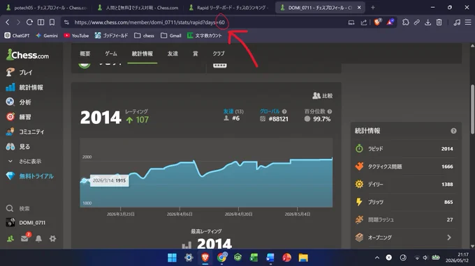Click the page vertical scrollbar
The height and width of the screenshot is (266, 475).
pos(472,109)
